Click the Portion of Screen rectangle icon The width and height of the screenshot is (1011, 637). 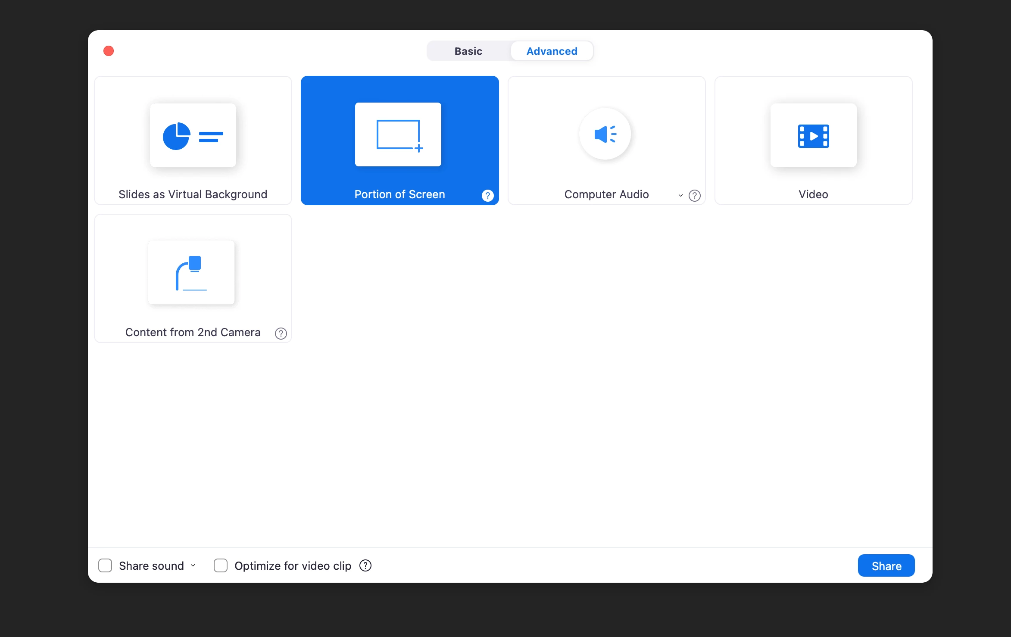pyautogui.click(x=398, y=134)
